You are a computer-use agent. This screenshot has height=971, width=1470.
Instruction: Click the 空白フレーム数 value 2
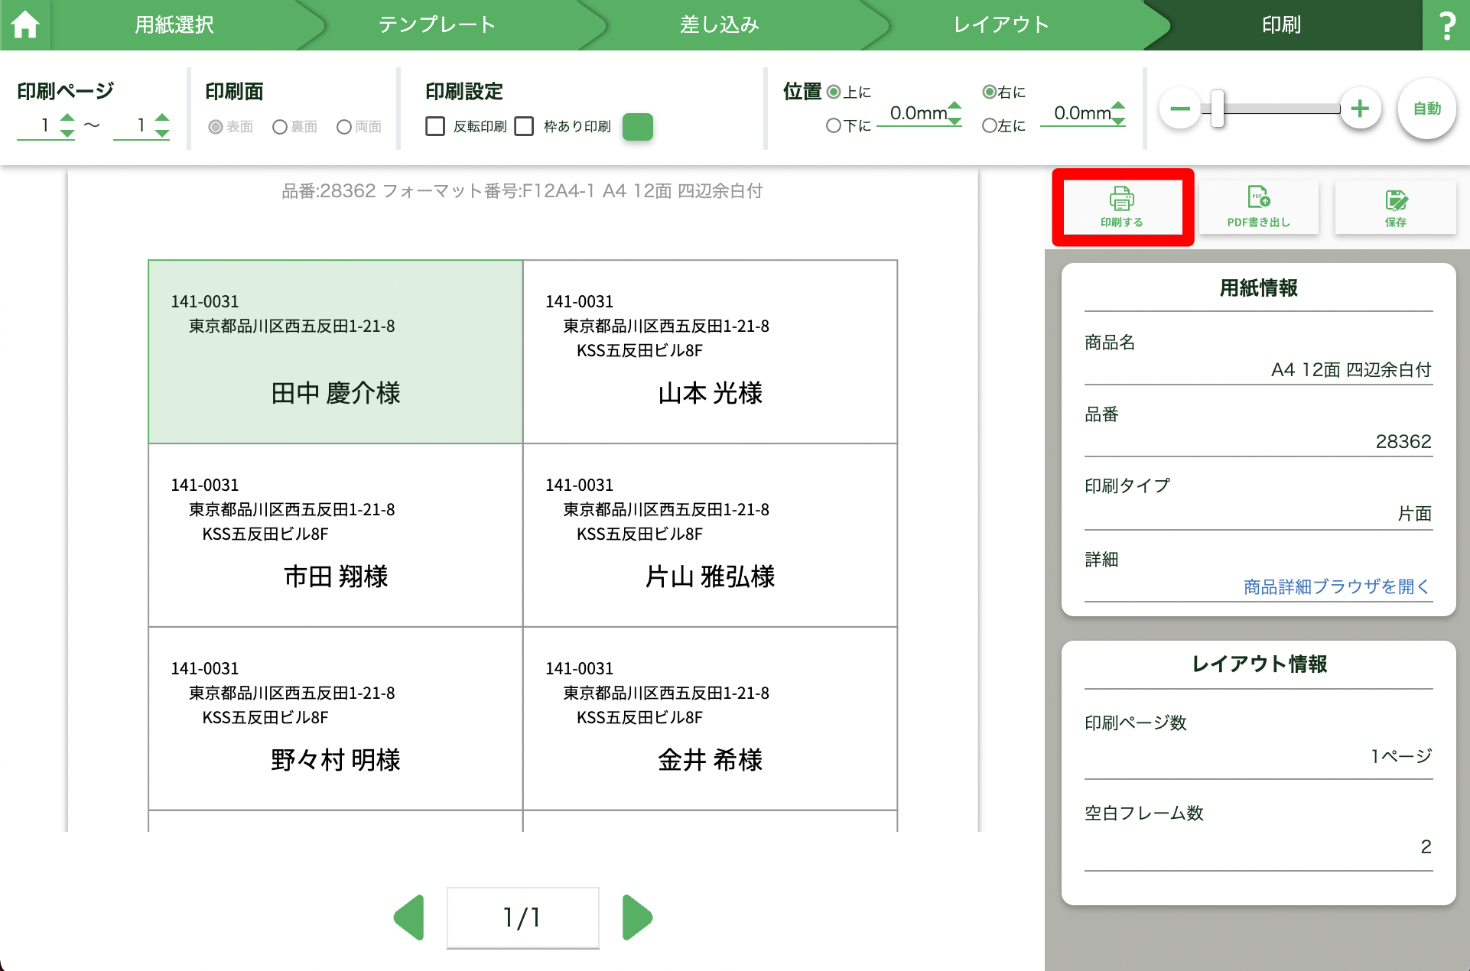click(x=1426, y=846)
